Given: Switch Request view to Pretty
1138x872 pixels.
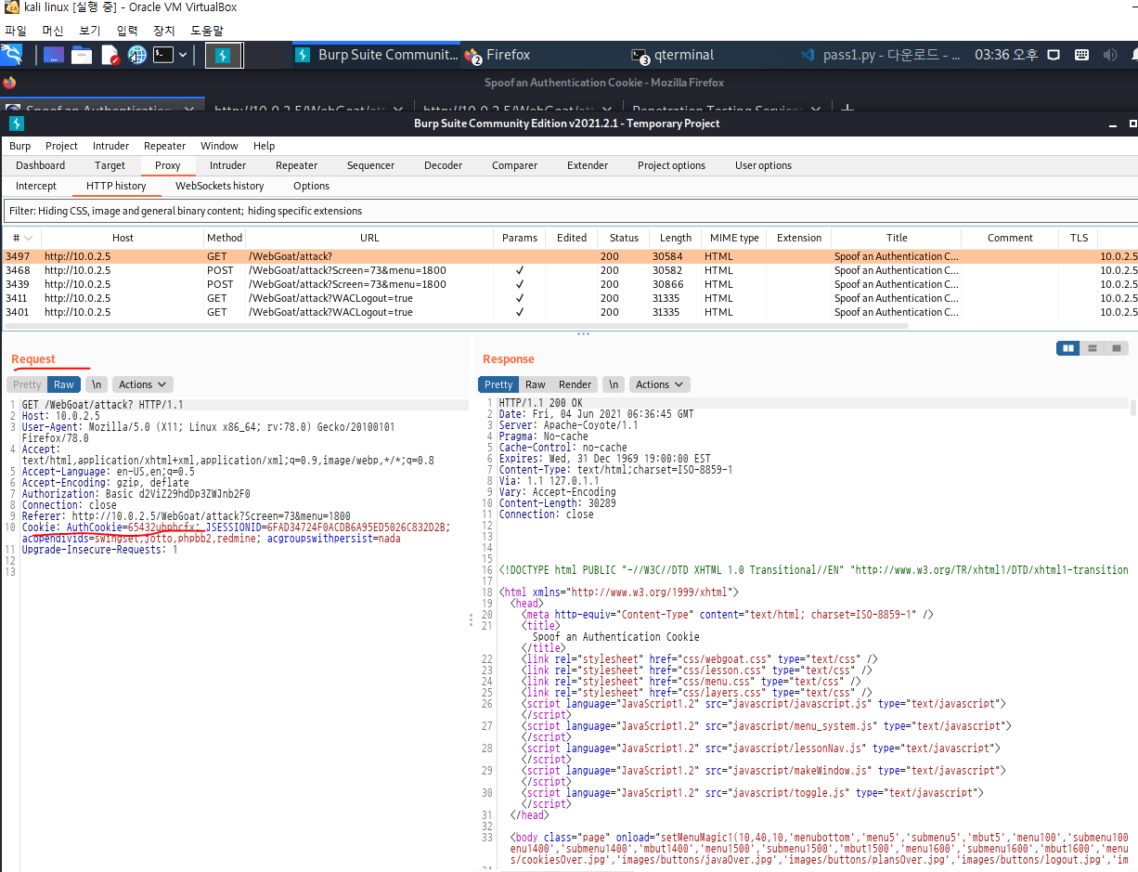Looking at the screenshot, I should click(27, 384).
